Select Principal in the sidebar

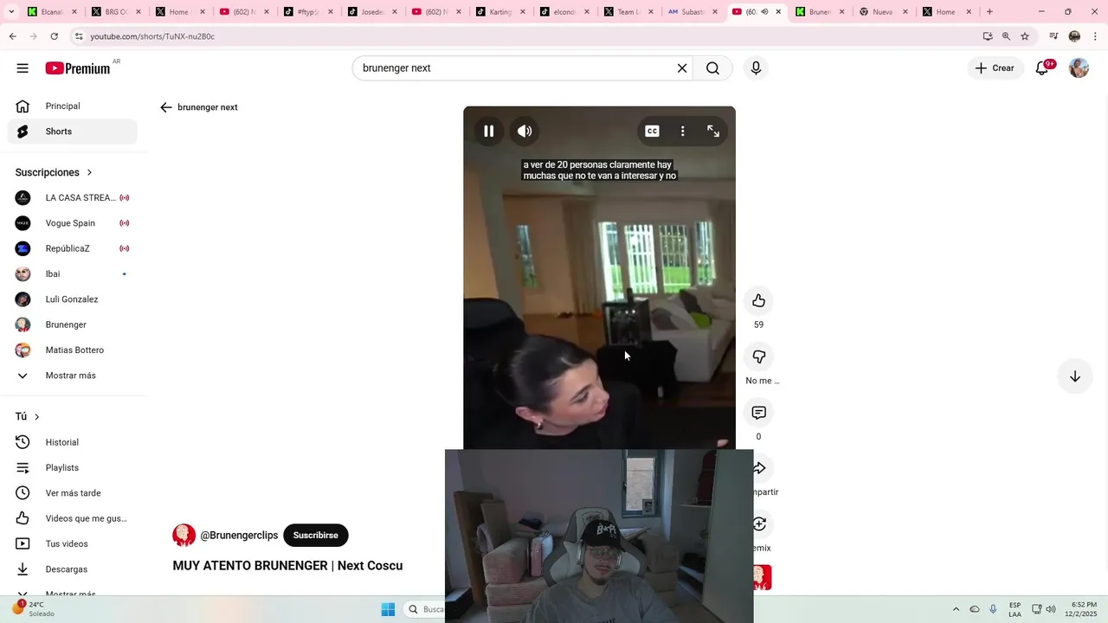(73, 106)
